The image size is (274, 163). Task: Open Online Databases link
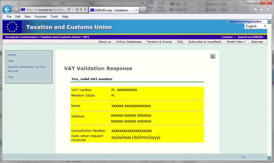coord(129,42)
